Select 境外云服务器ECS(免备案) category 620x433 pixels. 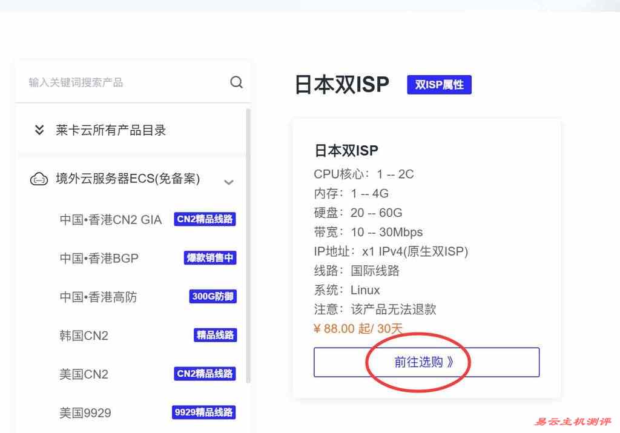(128, 179)
